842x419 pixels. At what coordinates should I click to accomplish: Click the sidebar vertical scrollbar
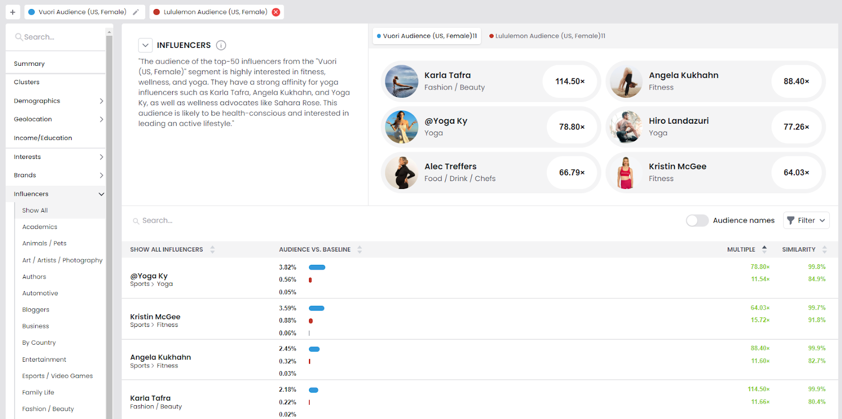109,226
